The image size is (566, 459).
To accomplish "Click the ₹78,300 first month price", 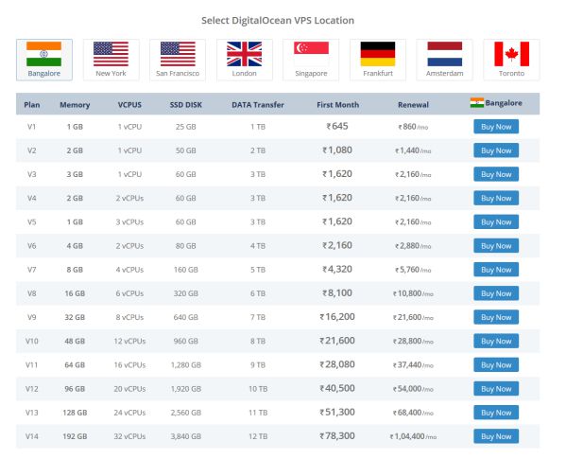I will (x=337, y=436).
